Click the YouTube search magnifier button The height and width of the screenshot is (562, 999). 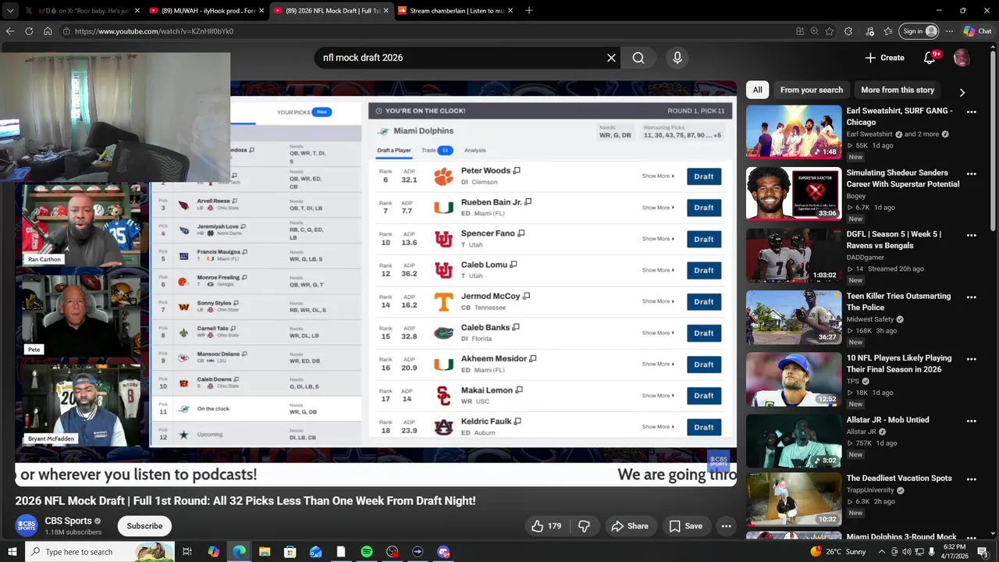pos(638,58)
